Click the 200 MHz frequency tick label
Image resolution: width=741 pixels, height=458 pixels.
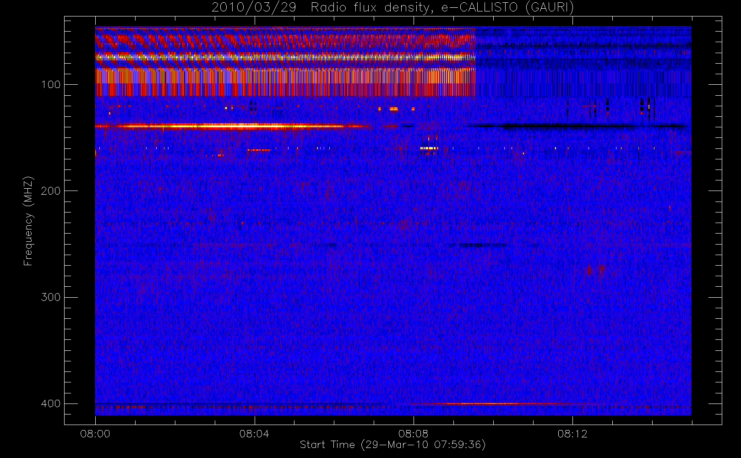(50, 191)
